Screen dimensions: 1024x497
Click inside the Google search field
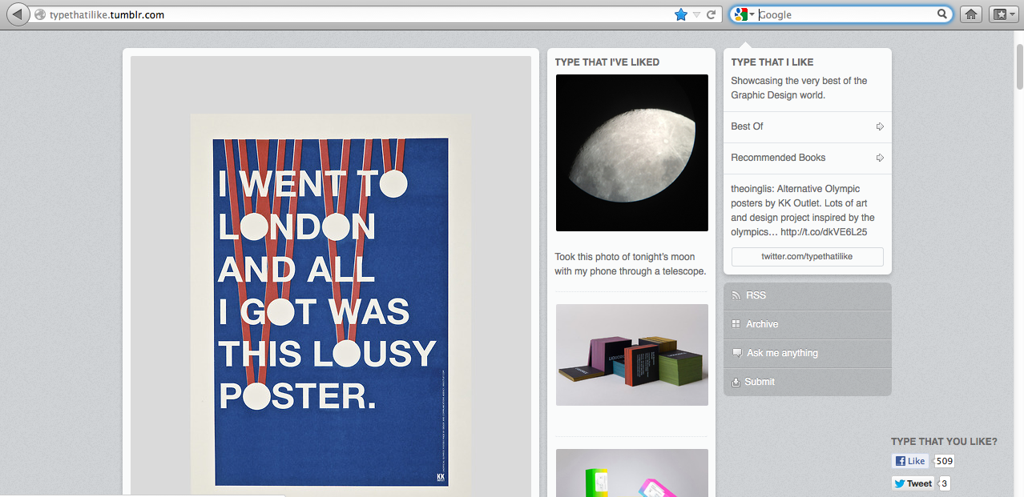coord(845,14)
